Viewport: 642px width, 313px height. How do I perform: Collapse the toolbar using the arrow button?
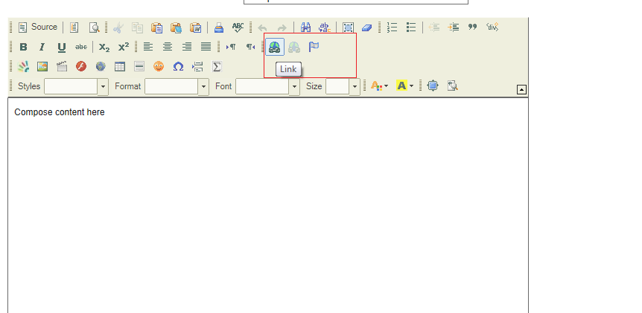tap(521, 89)
